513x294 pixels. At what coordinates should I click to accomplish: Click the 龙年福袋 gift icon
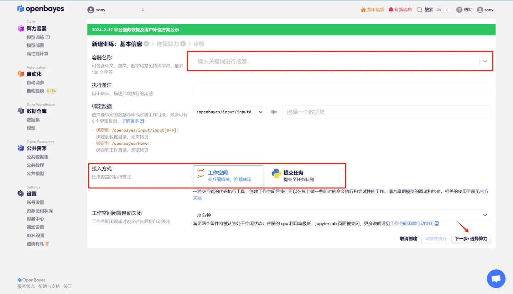(363, 10)
